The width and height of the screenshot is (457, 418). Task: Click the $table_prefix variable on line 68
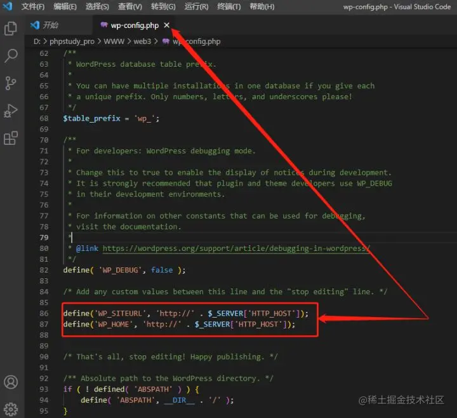click(91, 118)
